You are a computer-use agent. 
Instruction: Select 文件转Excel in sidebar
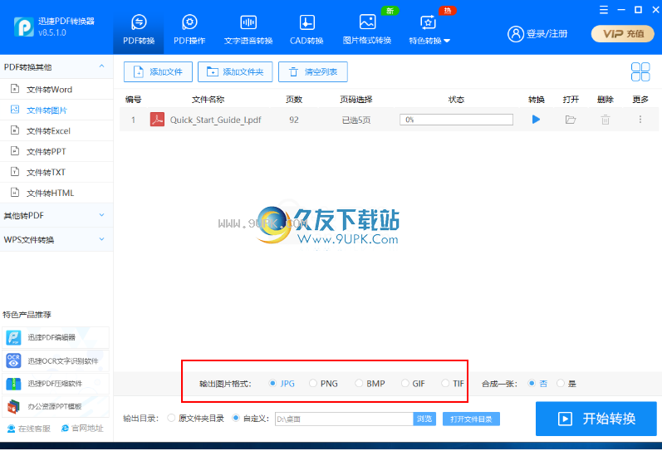[x=56, y=130]
